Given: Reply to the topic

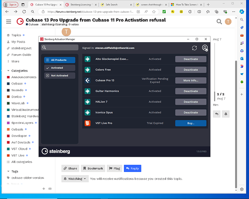Looking at the screenshot, I should click(132, 168).
